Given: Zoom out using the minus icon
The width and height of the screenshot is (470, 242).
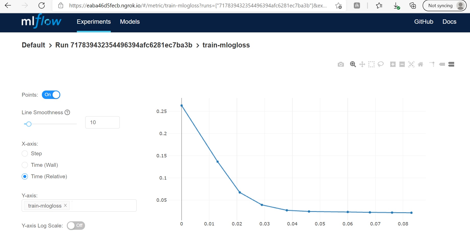Looking at the screenshot, I should [402, 64].
